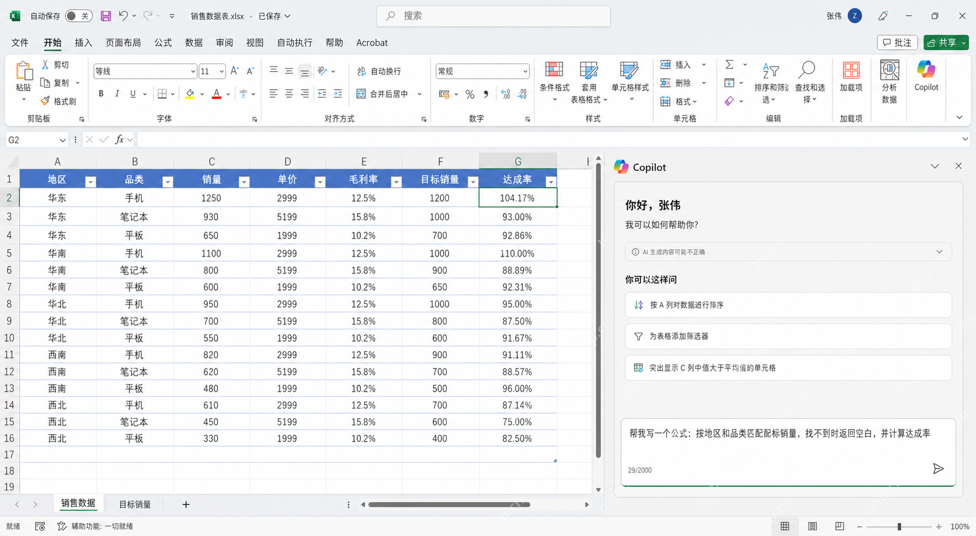The height and width of the screenshot is (536, 976).
Task: Switch to the Acrobat ribbon tab
Action: click(x=372, y=43)
